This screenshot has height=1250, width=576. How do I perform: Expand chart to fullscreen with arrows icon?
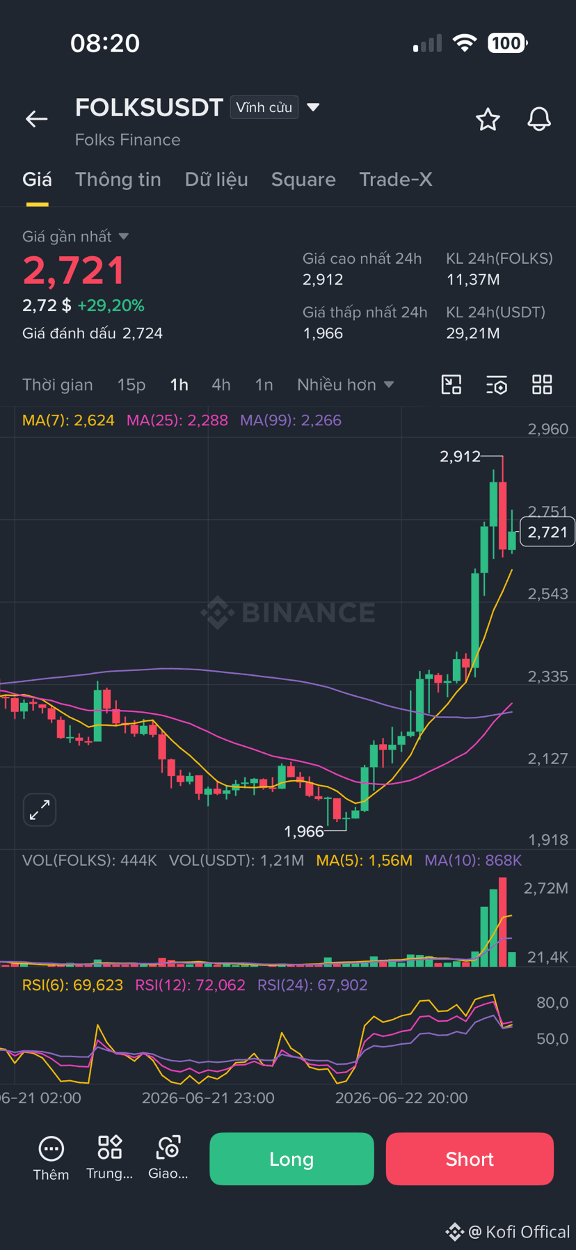(x=40, y=809)
